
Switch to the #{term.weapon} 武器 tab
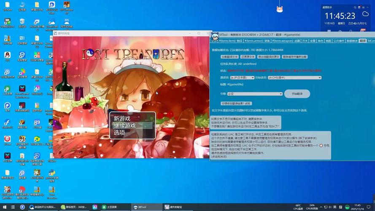pyautogui.click(x=286, y=41)
